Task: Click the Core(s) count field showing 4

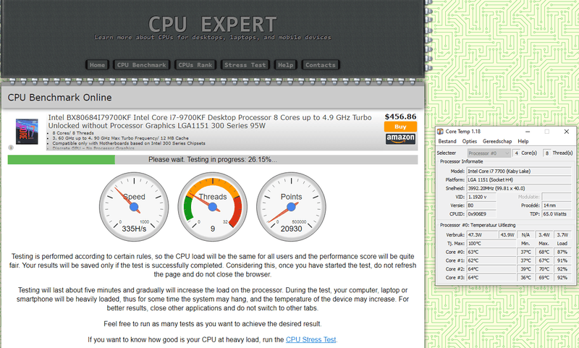Action: pos(516,153)
